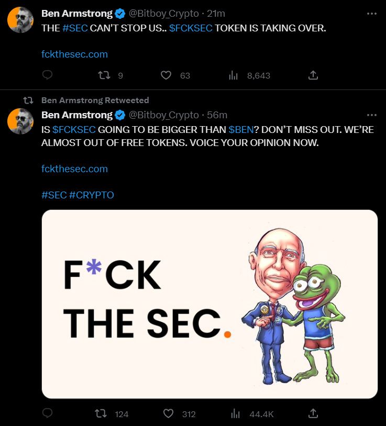The height and width of the screenshot is (426, 386).
Task: Open the F*CK THE SEC image card
Action: click(209, 304)
